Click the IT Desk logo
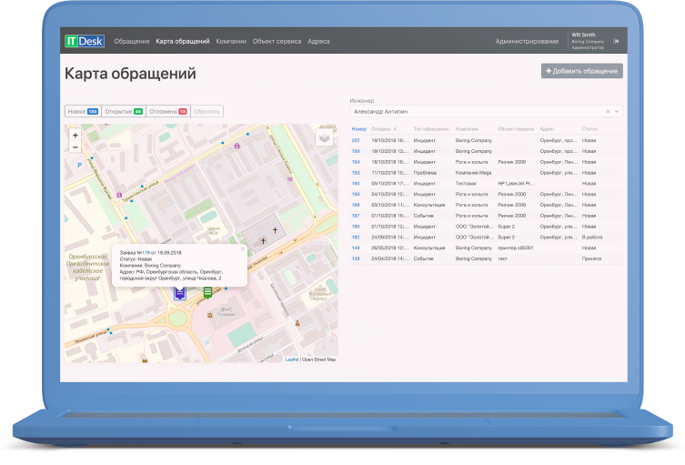The width and height of the screenshot is (685, 465). 85,41
